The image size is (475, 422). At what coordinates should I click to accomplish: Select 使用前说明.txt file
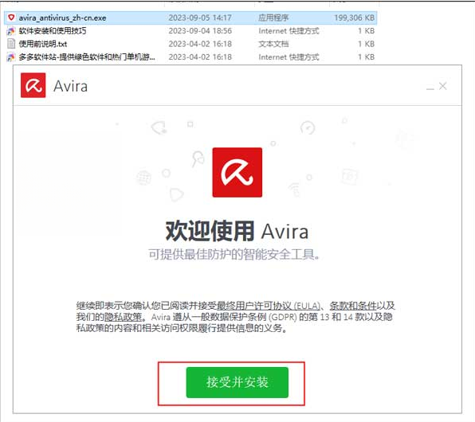coord(190,44)
